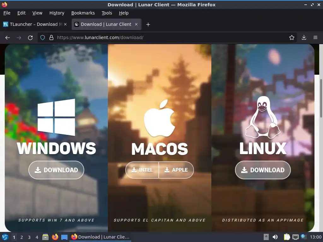Select the Download | Lunar Client tab

pos(106,24)
